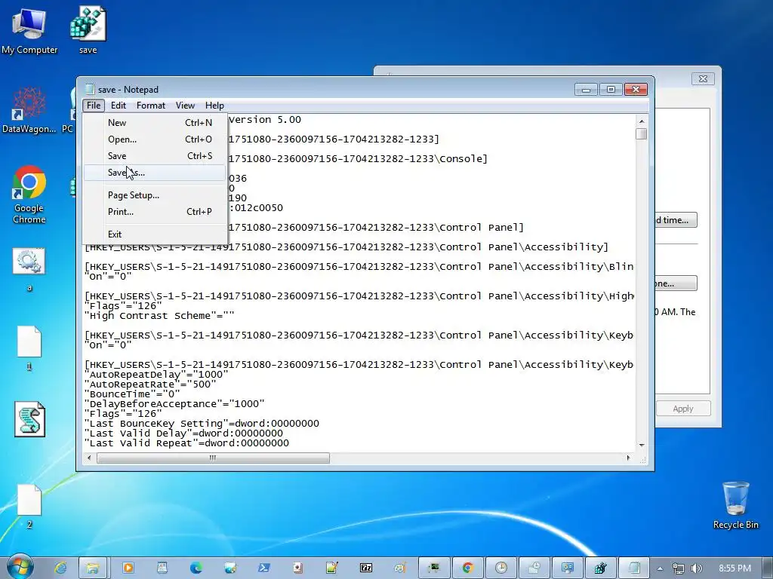Select the blank file named 2
The height and width of the screenshot is (579, 773).
[x=29, y=506]
